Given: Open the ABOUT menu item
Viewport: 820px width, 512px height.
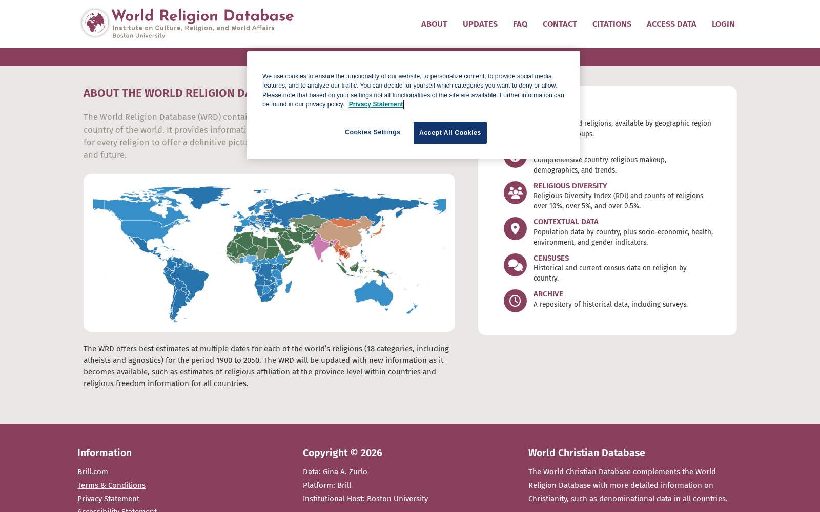Looking at the screenshot, I should click(434, 24).
